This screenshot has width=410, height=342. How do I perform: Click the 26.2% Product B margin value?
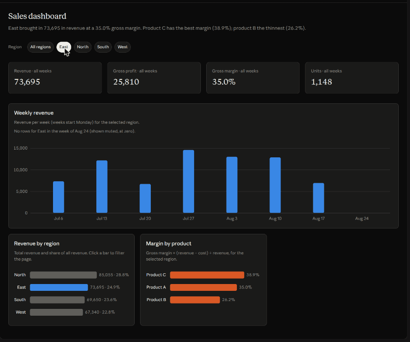(x=229, y=300)
